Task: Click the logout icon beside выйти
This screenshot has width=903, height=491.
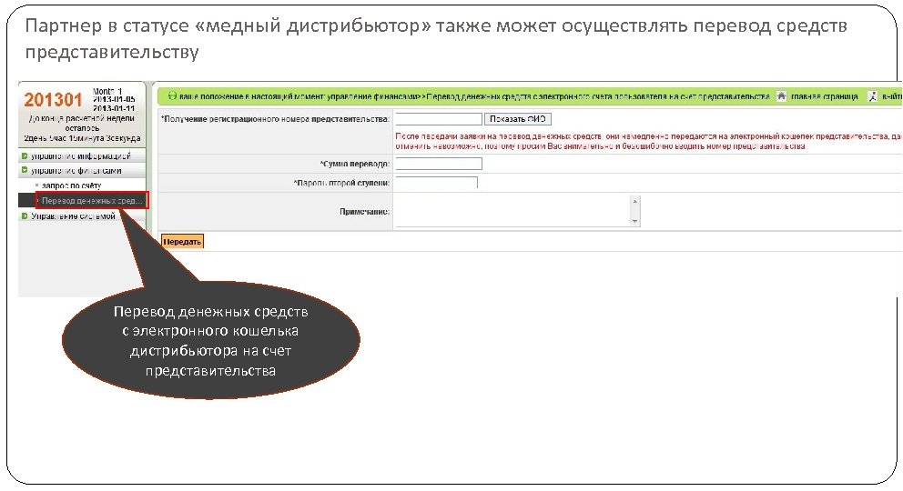Action: tap(872, 96)
